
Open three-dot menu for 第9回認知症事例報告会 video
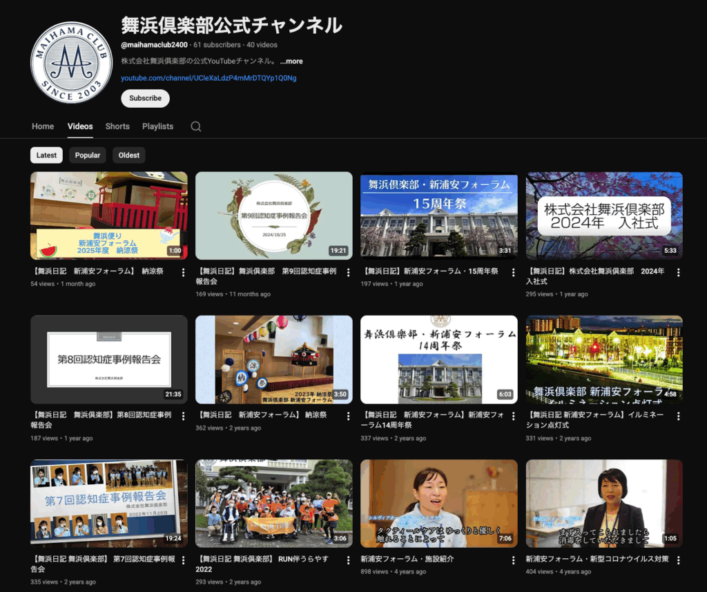pyautogui.click(x=348, y=272)
